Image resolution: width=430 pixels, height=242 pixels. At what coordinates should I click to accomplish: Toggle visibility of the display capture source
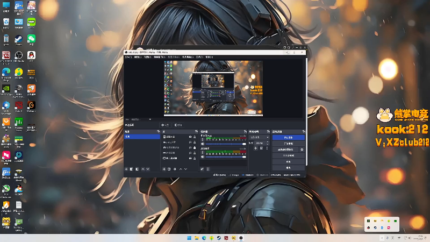click(190, 158)
